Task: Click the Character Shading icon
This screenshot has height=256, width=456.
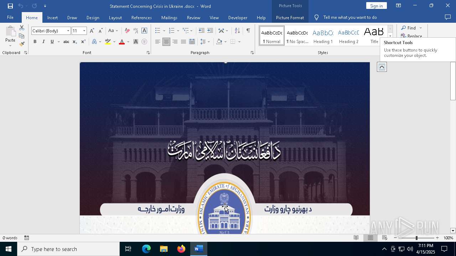Action: [136, 42]
